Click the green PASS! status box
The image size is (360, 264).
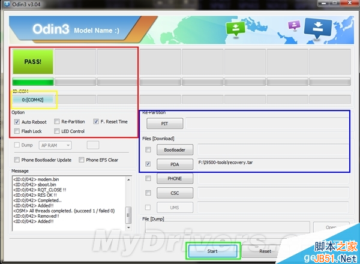33,62
